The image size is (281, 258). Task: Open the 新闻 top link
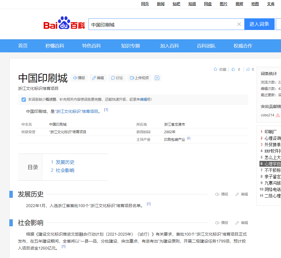[x=160, y=4]
